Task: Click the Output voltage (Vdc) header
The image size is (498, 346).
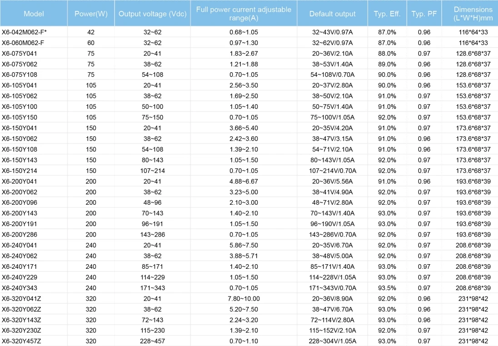Action: pyautogui.click(x=152, y=14)
